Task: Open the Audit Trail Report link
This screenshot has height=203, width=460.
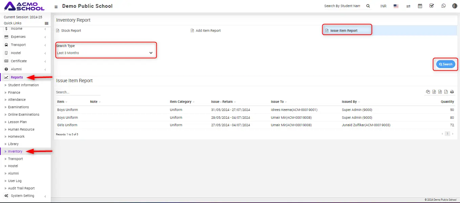Action: tap(21, 188)
